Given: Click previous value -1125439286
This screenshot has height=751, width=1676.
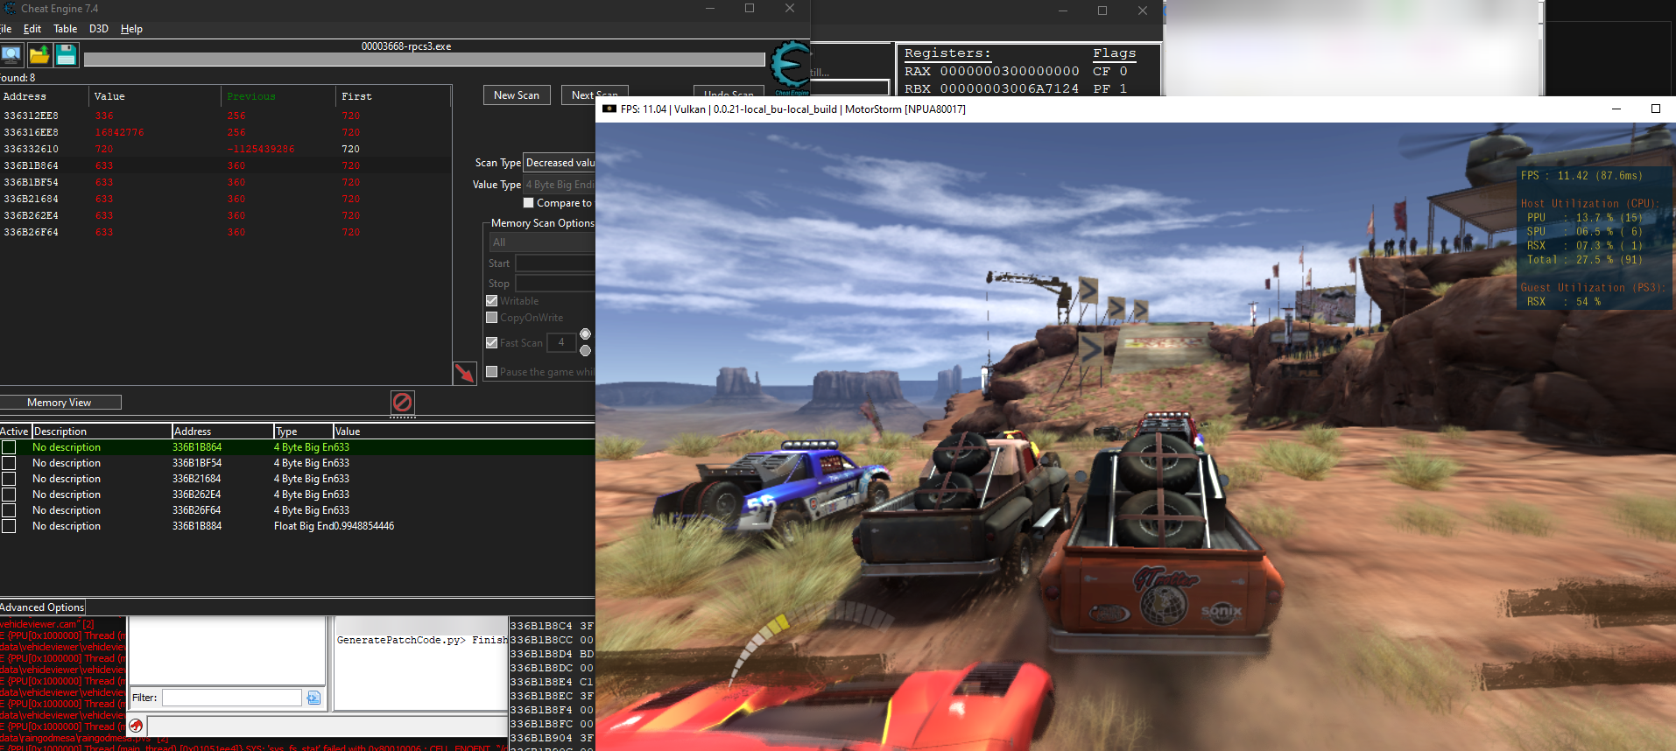Looking at the screenshot, I should (261, 149).
